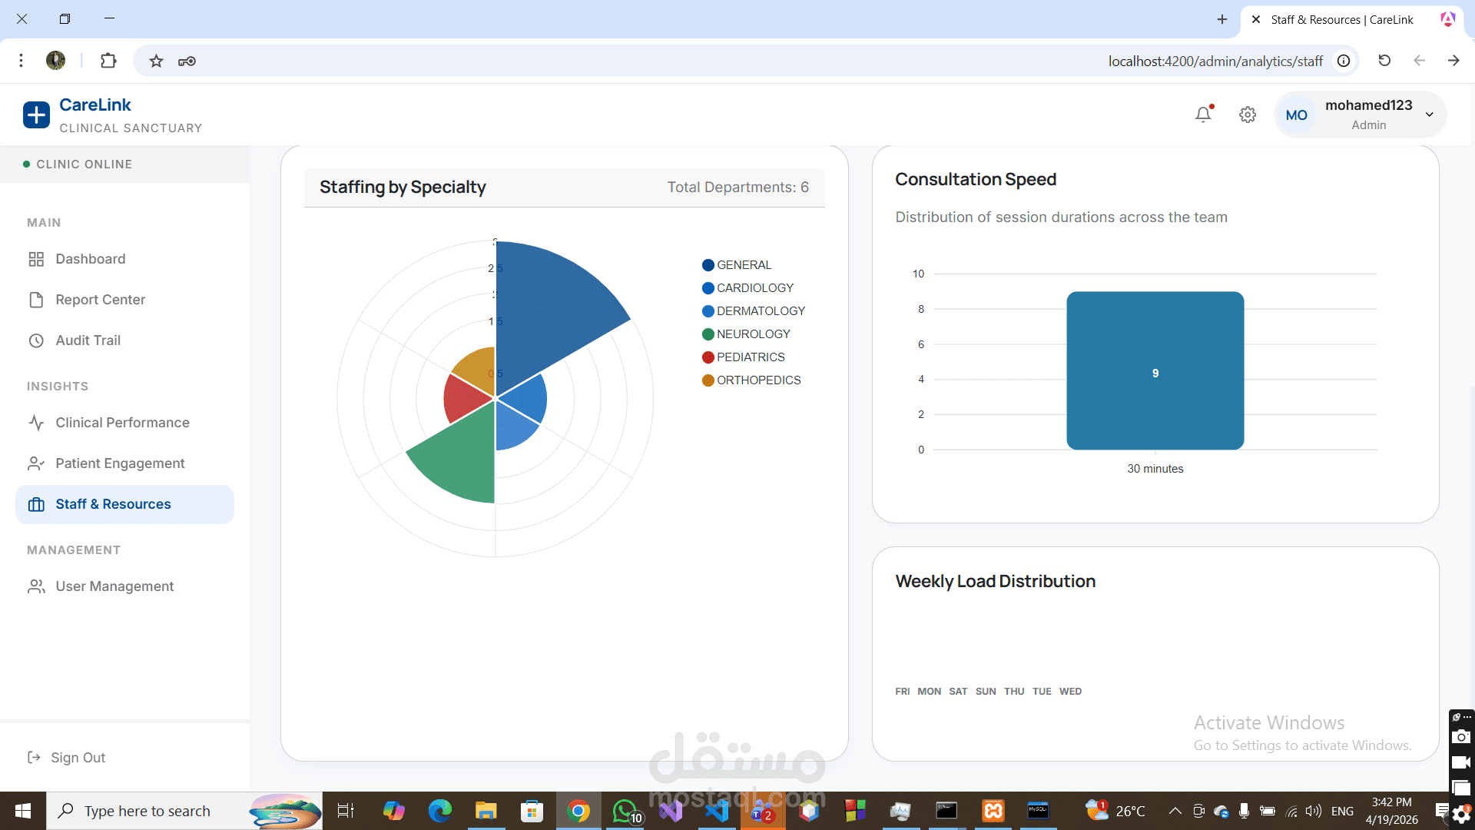Screen dimensions: 1475x830
Task: Navigate to Report Center
Action: click(100, 300)
